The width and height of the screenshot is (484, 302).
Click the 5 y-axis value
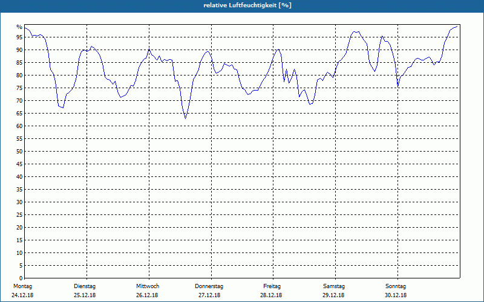pyautogui.click(x=21, y=266)
